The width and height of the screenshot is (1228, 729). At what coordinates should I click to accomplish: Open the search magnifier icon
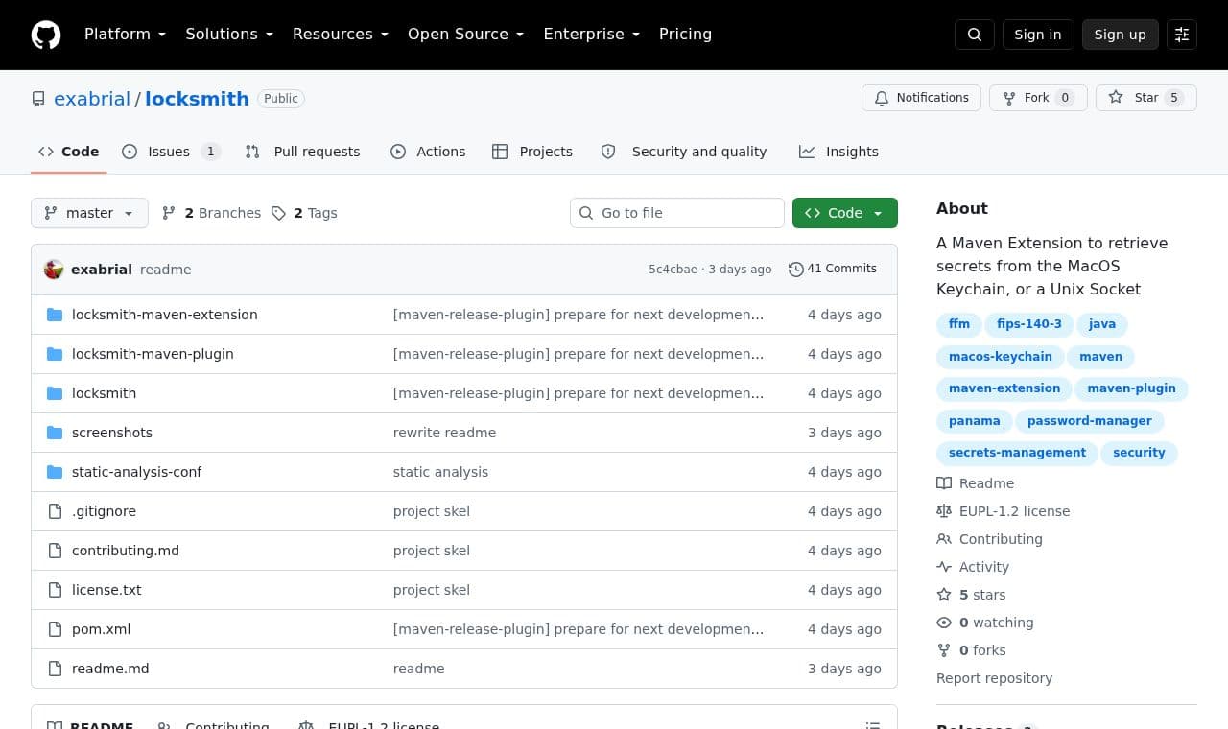(975, 35)
